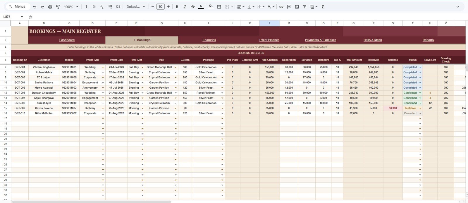Format as percent

point(94,7)
